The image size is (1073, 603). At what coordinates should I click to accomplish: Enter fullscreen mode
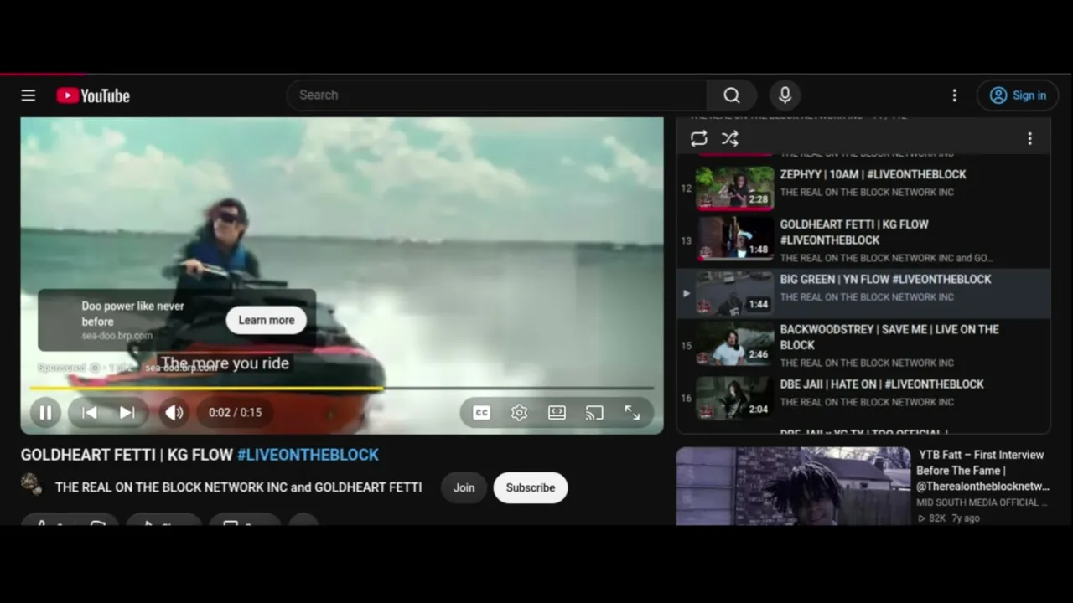[x=632, y=412]
